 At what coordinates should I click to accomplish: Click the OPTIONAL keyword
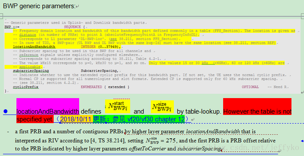pyautogui.click(x=250, y=87)
